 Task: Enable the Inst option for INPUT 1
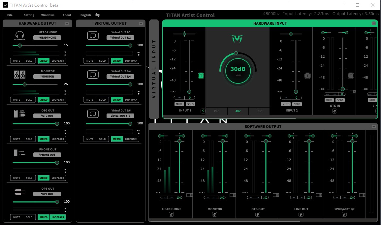point(259,111)
